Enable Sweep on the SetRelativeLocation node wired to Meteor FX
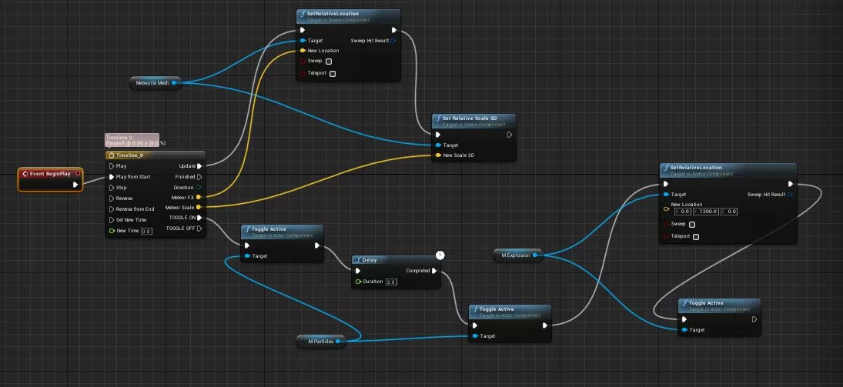 [x=329, y=62]
